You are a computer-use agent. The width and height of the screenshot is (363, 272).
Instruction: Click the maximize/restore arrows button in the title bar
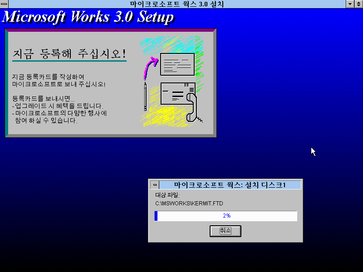(x=358, y=4)
